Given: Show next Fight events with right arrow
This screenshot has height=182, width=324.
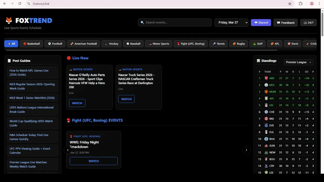Looking at the screenshot, I should click(246, 150).
